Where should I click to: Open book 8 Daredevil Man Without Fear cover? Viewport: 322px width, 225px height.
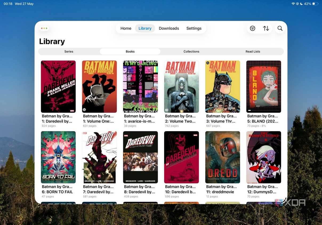click(x=140, y=157)
